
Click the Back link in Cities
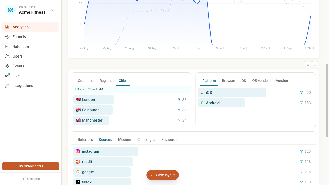[x=79, y=89]
